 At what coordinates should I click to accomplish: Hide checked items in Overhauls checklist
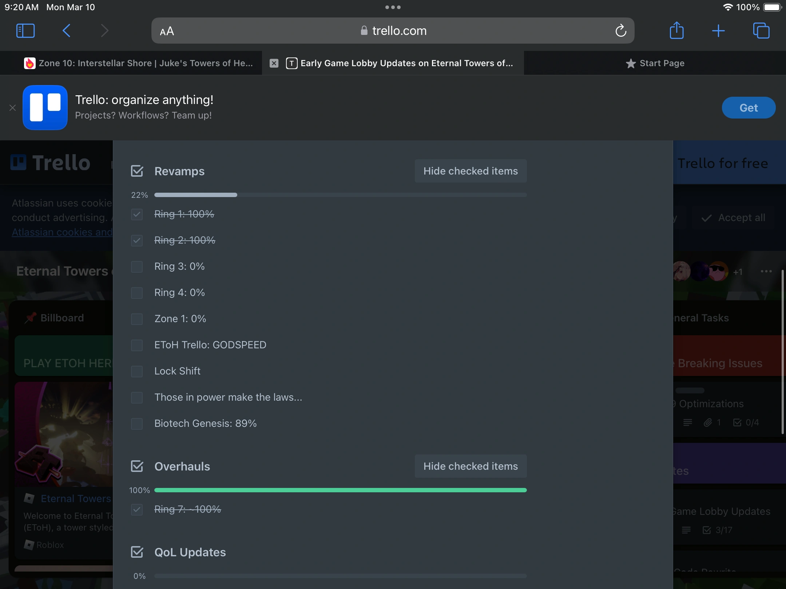[x=470, y=466]
